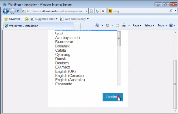Click the language list scroll-down arrow
This screenshot has height=114, width=178.
(x=119, y=84)
